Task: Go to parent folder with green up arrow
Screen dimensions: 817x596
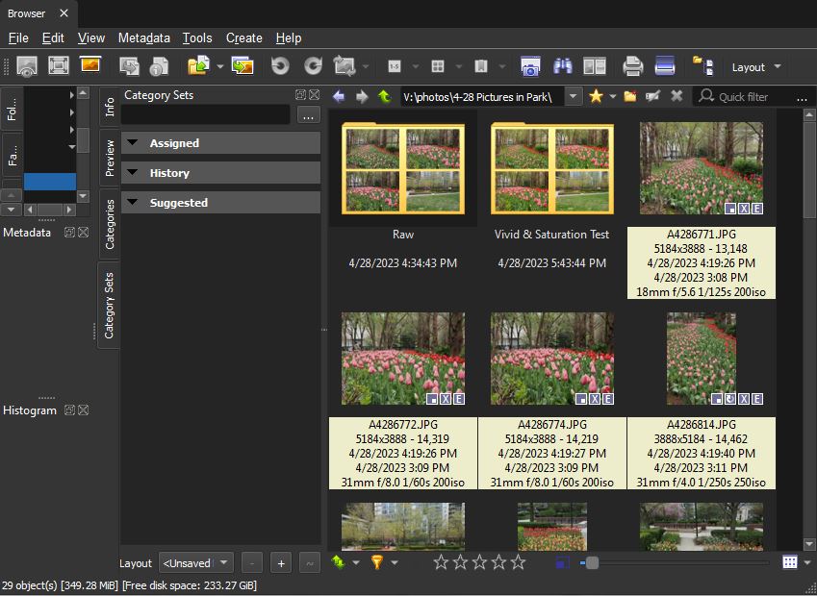Action: 385,96
